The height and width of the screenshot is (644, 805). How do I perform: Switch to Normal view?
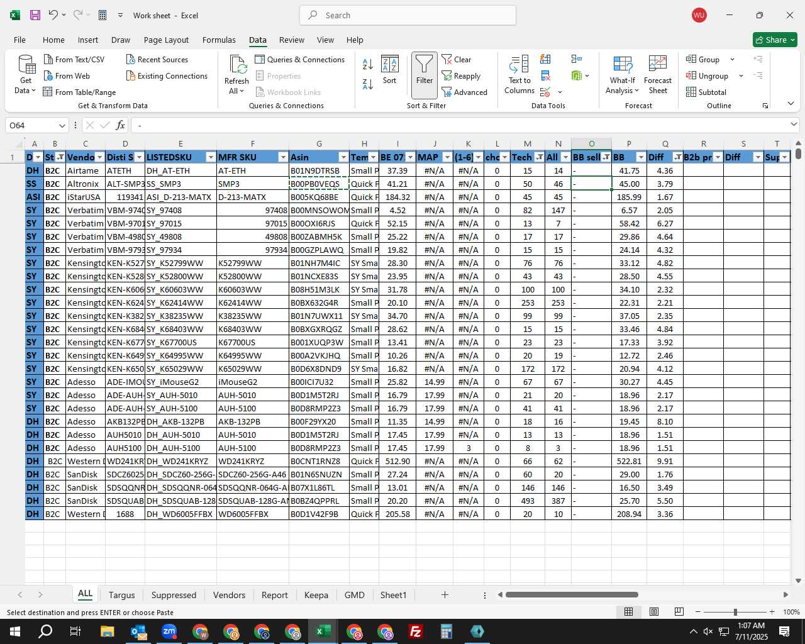628,612
